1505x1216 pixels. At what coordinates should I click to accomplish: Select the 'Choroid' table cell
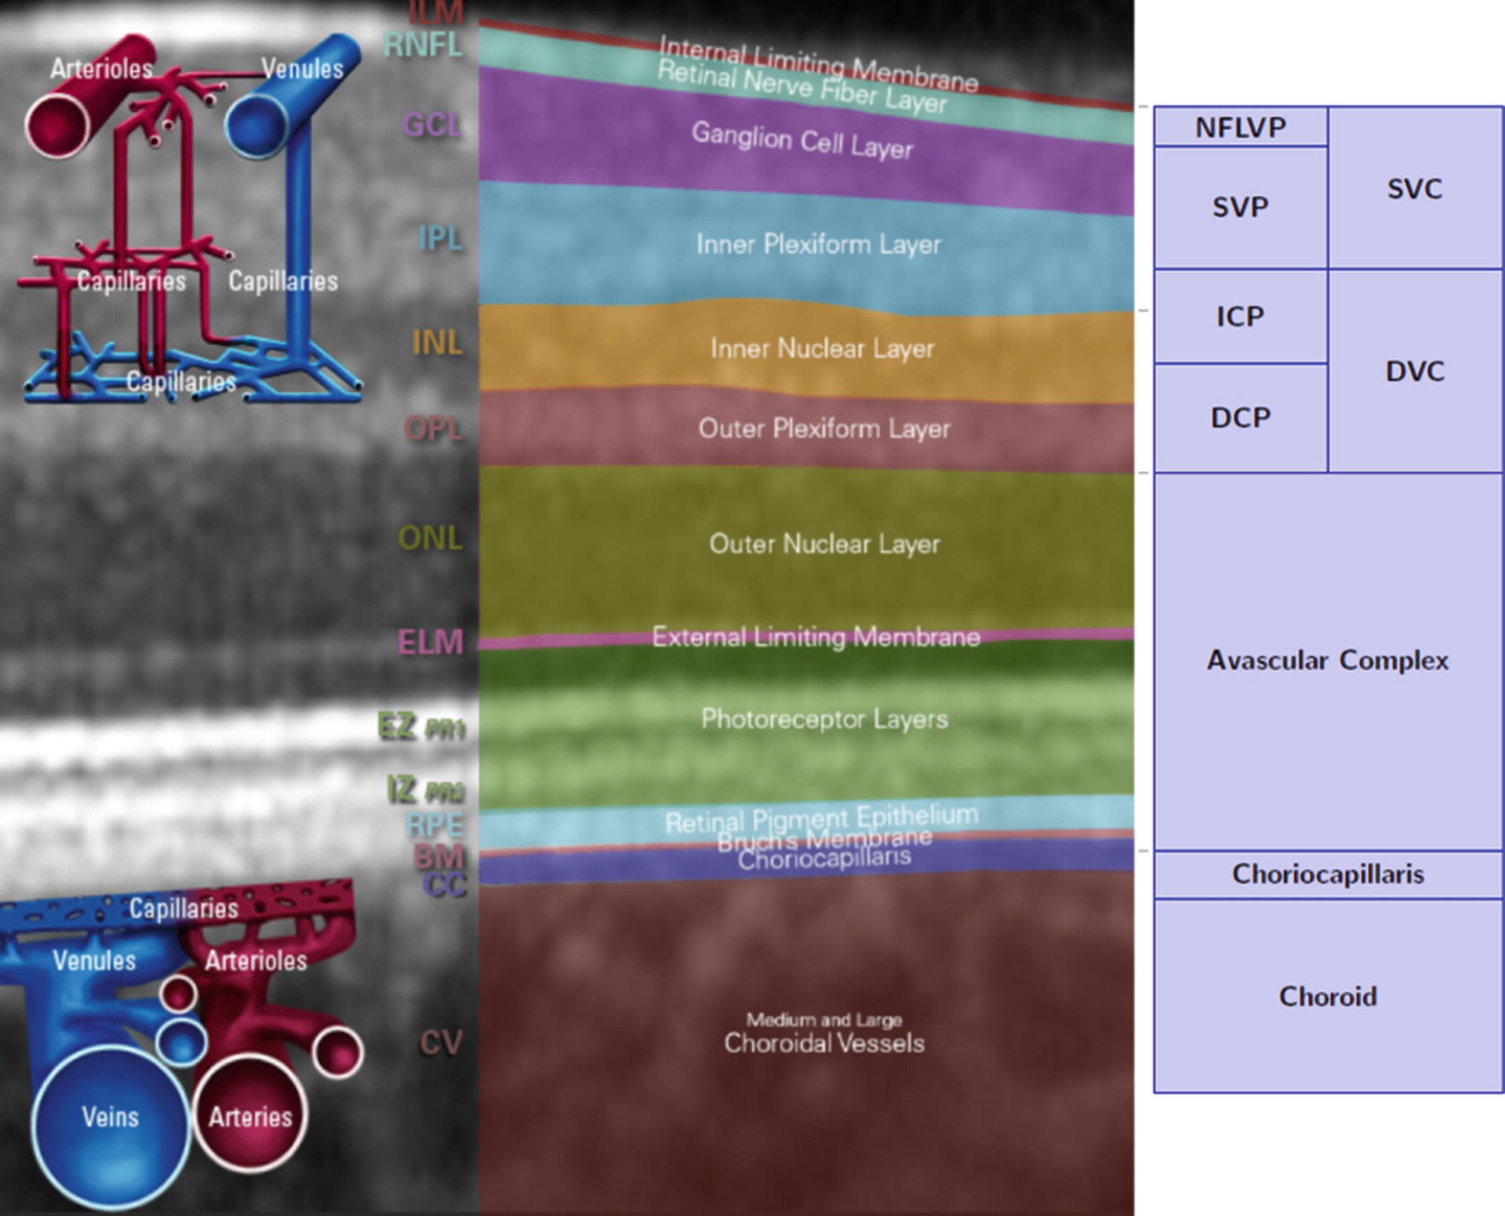1328,996
